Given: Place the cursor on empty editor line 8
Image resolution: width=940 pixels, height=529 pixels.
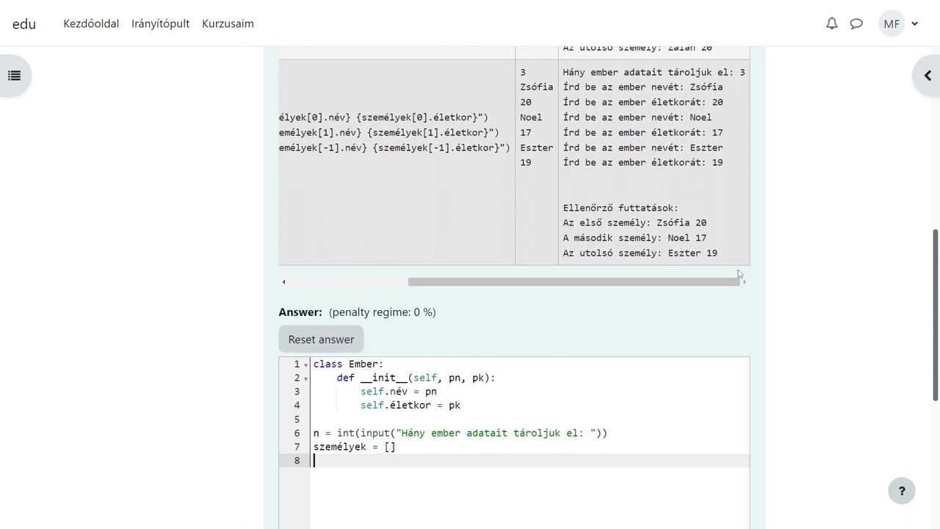Looking at the screenshot, I should pos(529,461).
